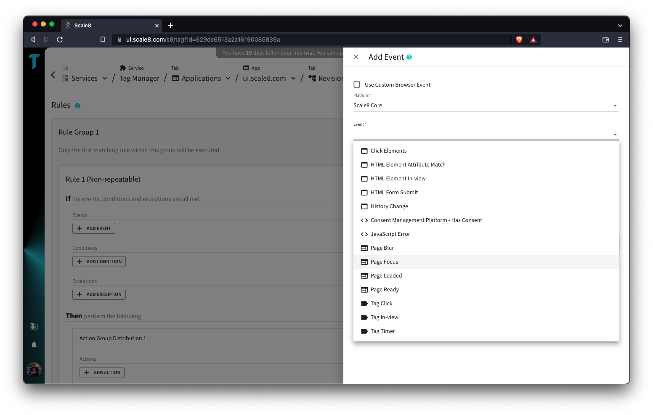Click the Scale8 logo in sidebar

[x=34, y=61]
